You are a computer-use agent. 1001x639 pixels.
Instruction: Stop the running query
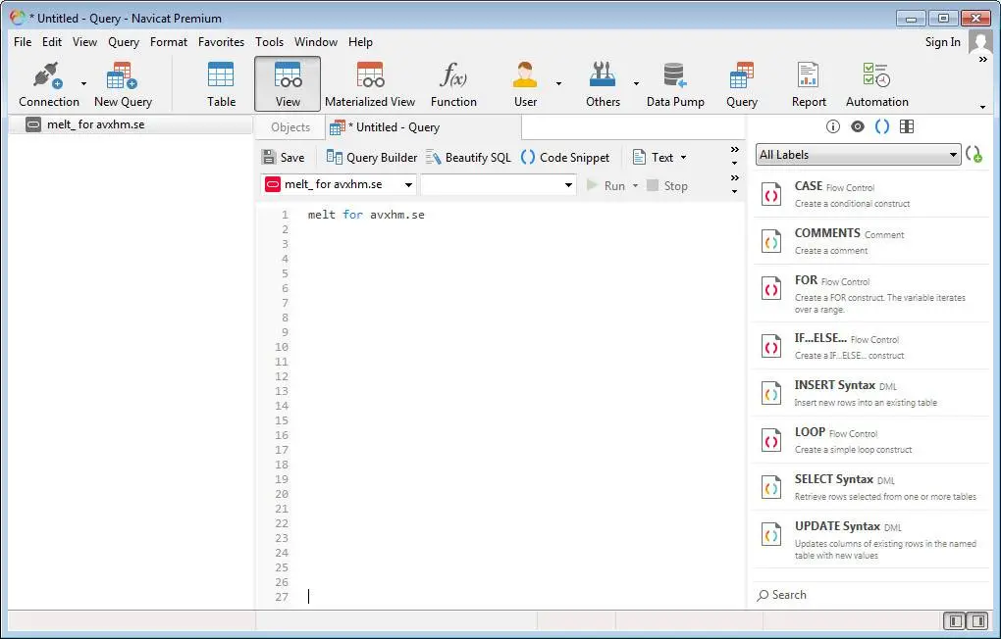point(667,185)
